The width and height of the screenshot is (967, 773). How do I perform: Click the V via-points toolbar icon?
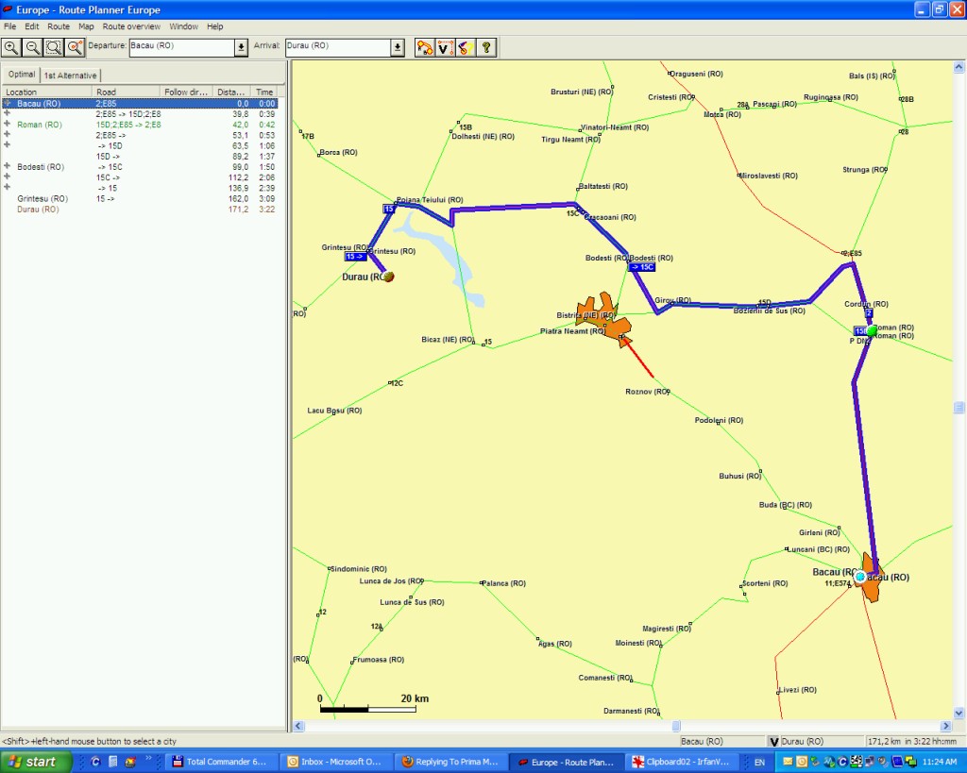point(445,47)
